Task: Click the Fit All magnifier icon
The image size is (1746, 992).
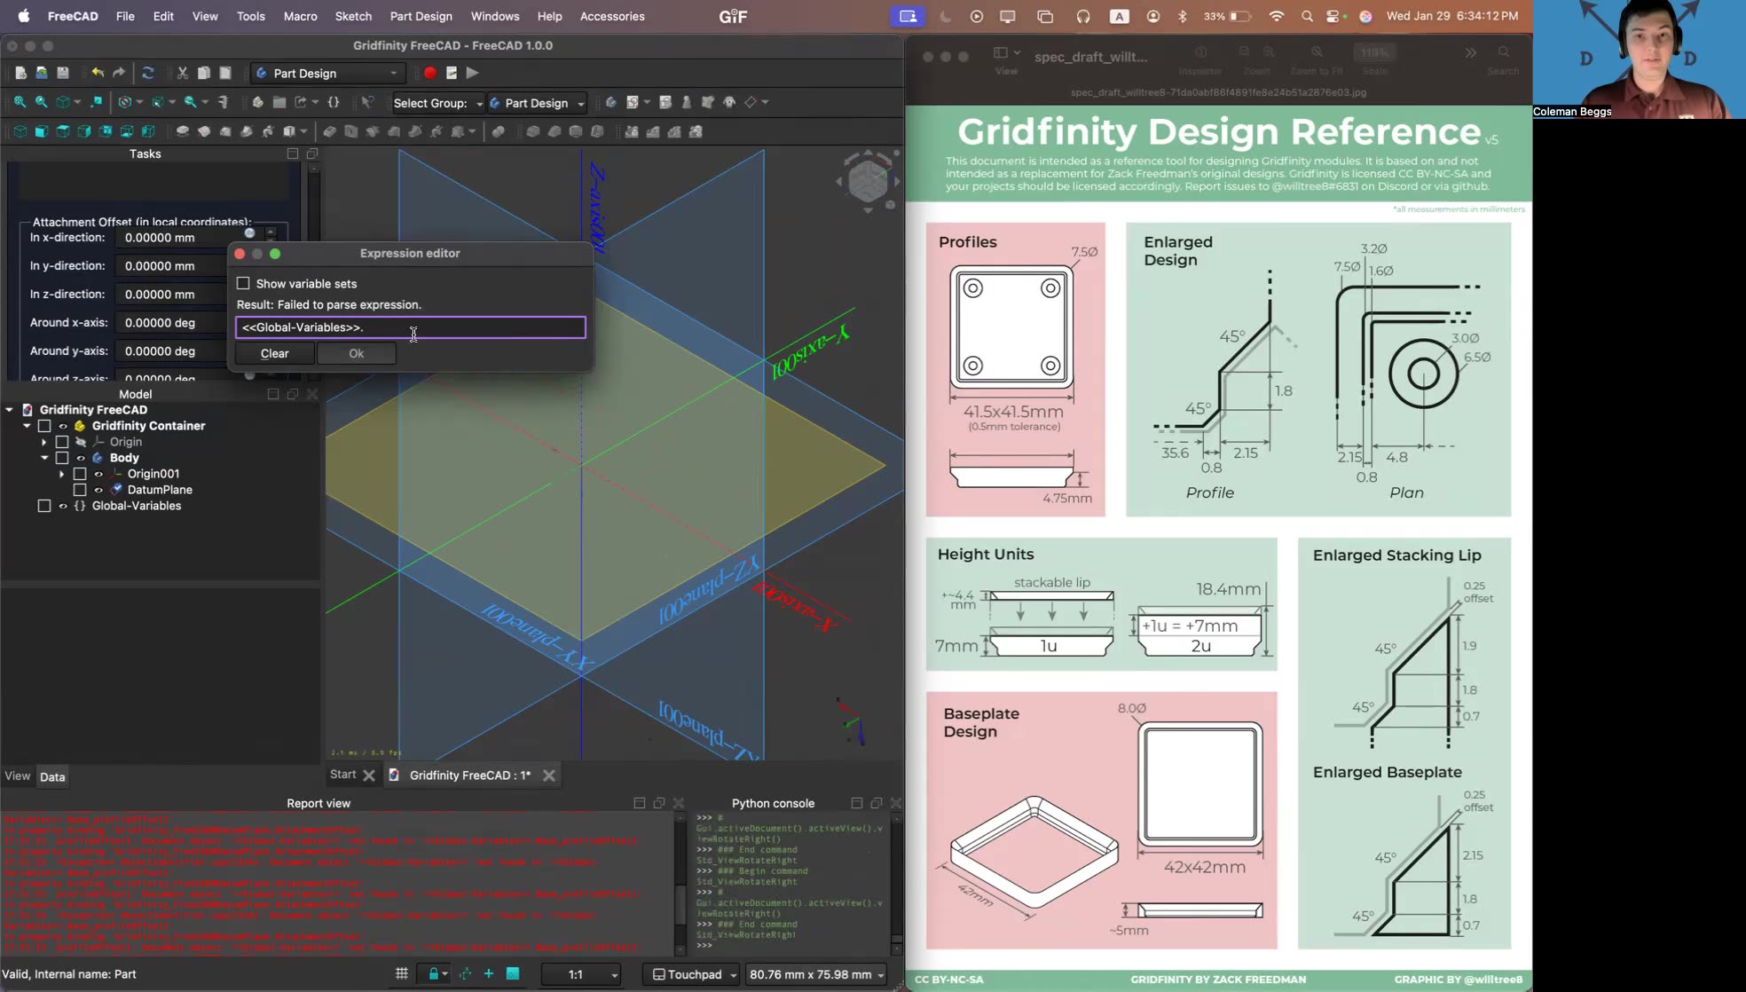Action: coord(20,102)
